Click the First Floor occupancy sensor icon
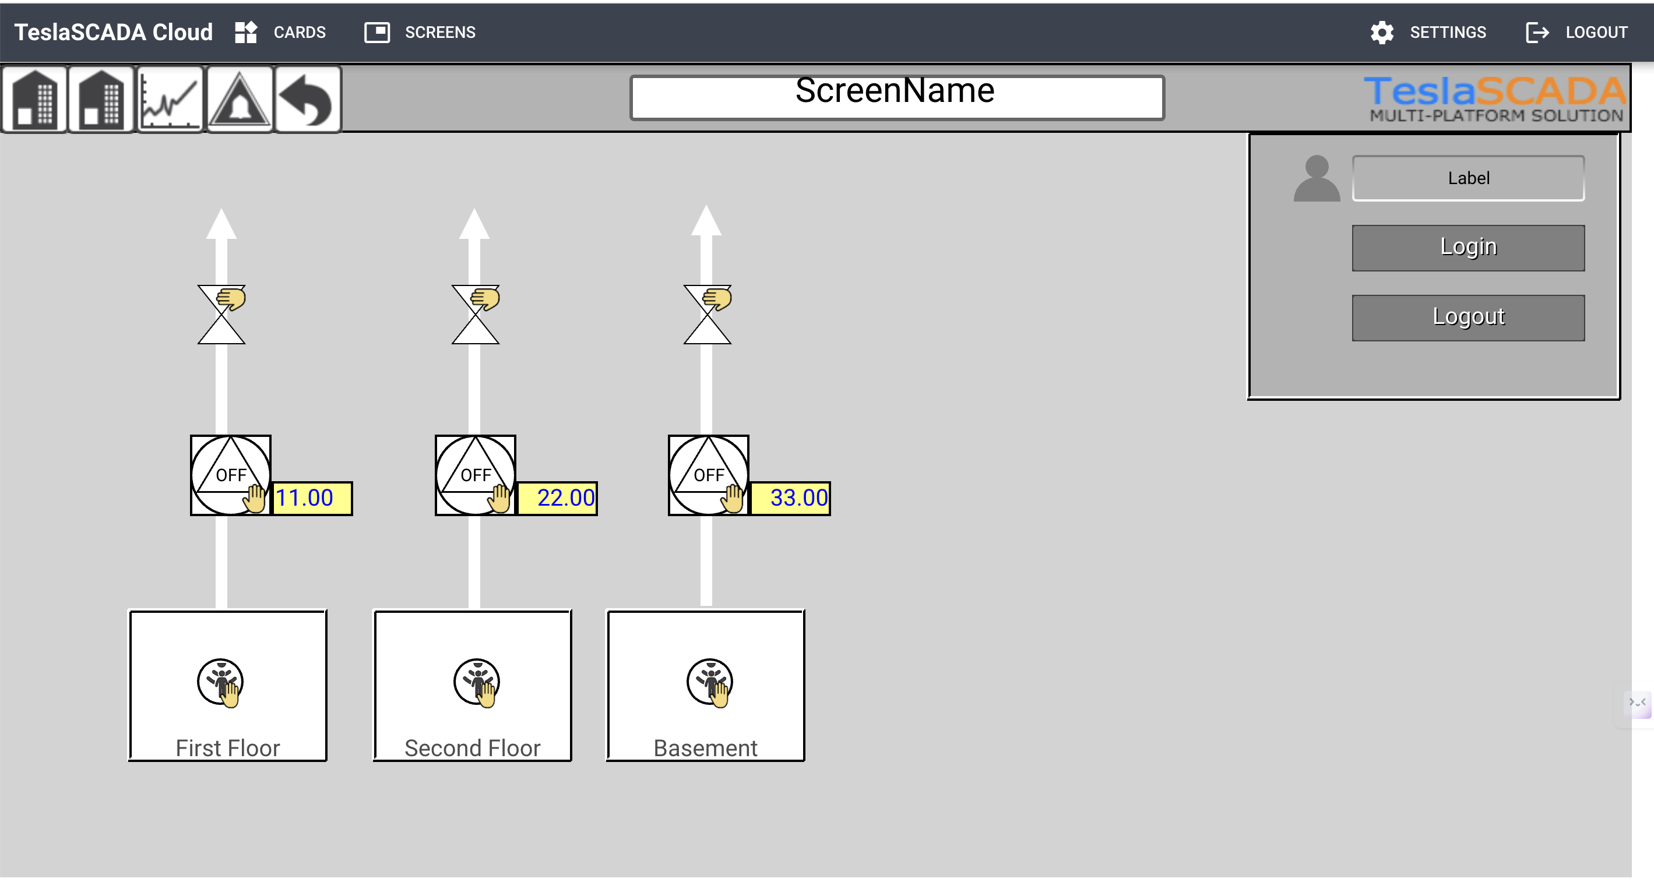The width and height of the screenshot is (1654, 882). (x=220, y=682)
